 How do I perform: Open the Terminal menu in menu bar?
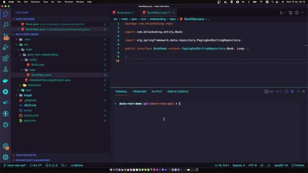(68, 2)
